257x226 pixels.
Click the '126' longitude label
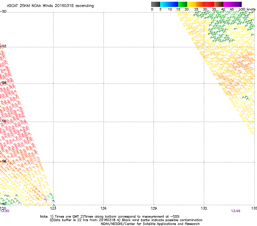(103, 208)
